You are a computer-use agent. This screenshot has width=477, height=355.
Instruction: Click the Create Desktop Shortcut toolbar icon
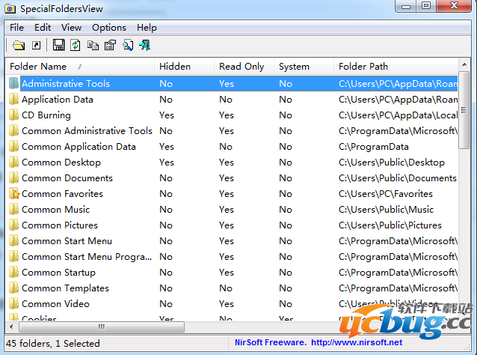(x=36, y=46)
